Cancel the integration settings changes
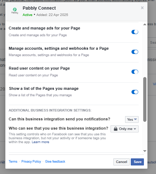 [122, 162]
